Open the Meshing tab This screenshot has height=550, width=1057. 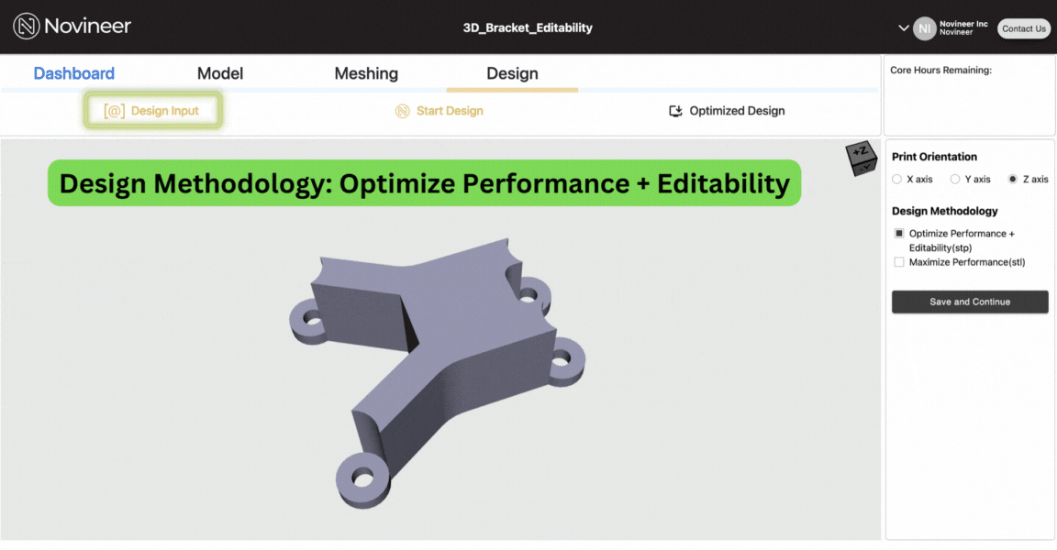click(x=366, y=73)
